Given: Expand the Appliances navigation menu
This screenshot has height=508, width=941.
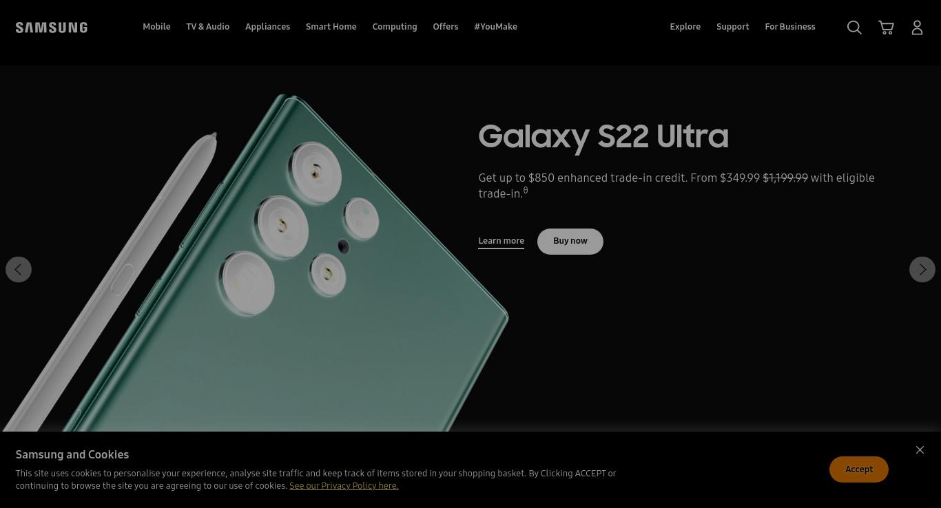Looking at the screenshot, I should [267, 27].
